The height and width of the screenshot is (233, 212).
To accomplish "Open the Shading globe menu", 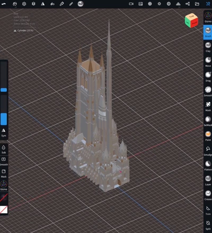I will click(169, 4).
